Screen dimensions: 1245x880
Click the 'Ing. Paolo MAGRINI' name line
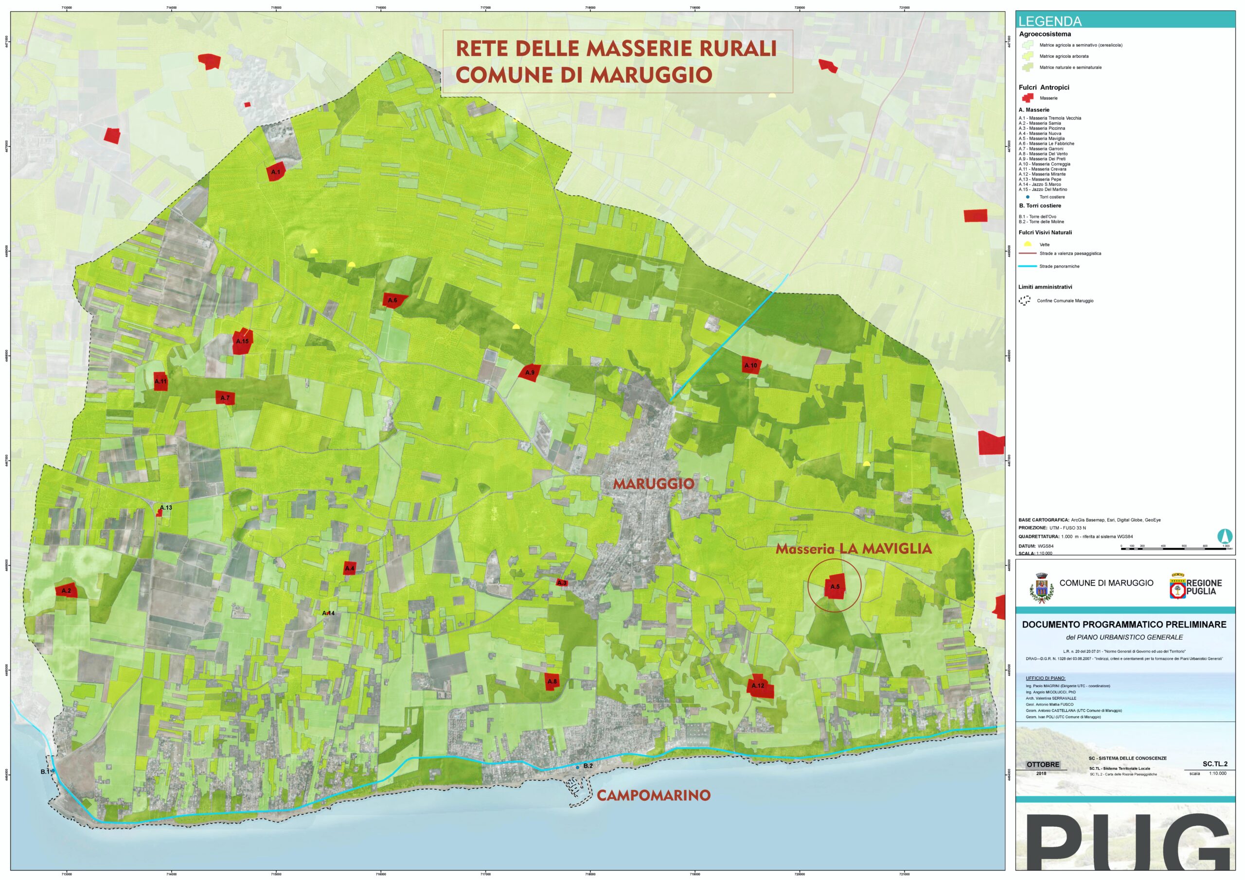[x=1067, y=686]
